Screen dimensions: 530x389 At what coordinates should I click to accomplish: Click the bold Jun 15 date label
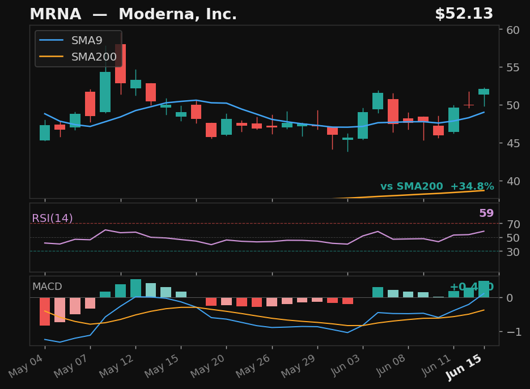coord(464,367)
